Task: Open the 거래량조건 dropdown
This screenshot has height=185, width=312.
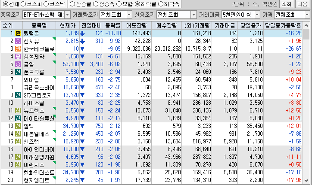Action: point(129,15)
